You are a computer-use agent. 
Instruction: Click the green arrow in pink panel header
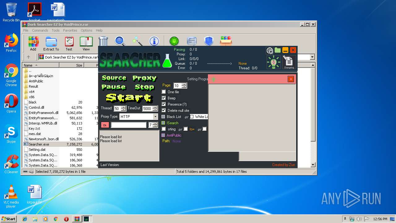pos(213,79)
